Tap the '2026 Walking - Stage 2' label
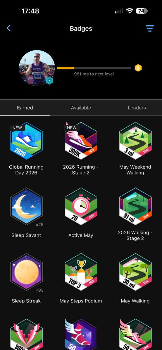 [135, 235]
